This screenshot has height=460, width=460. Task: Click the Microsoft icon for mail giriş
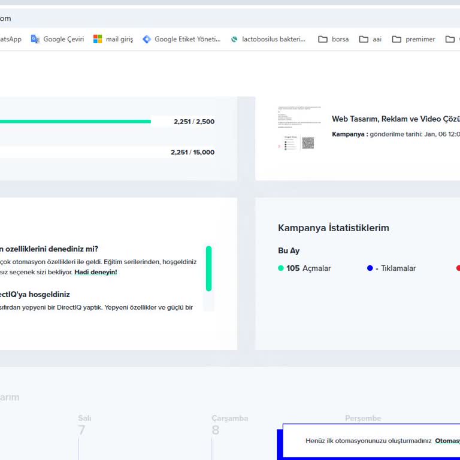point(98,39)
